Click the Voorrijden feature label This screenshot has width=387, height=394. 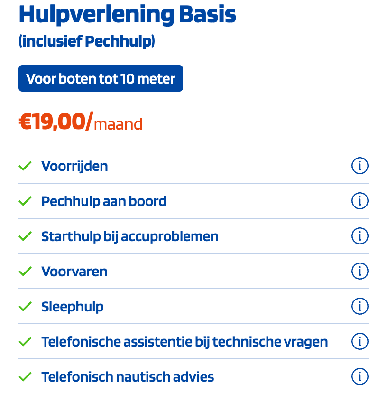coord(74,166)
